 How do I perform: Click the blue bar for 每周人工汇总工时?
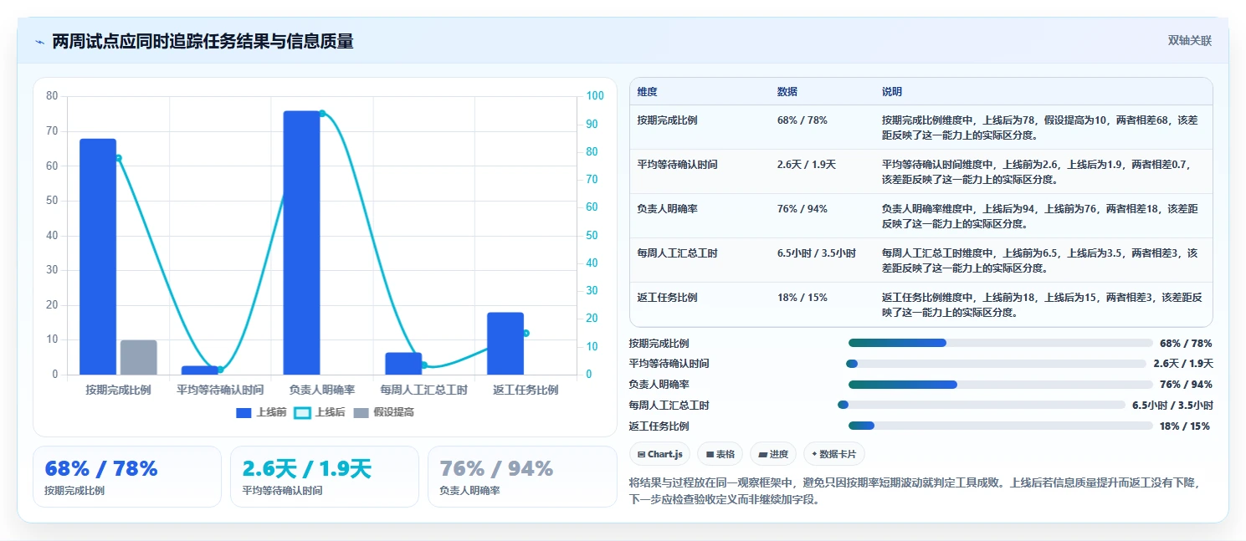click(x=403, y=364)
